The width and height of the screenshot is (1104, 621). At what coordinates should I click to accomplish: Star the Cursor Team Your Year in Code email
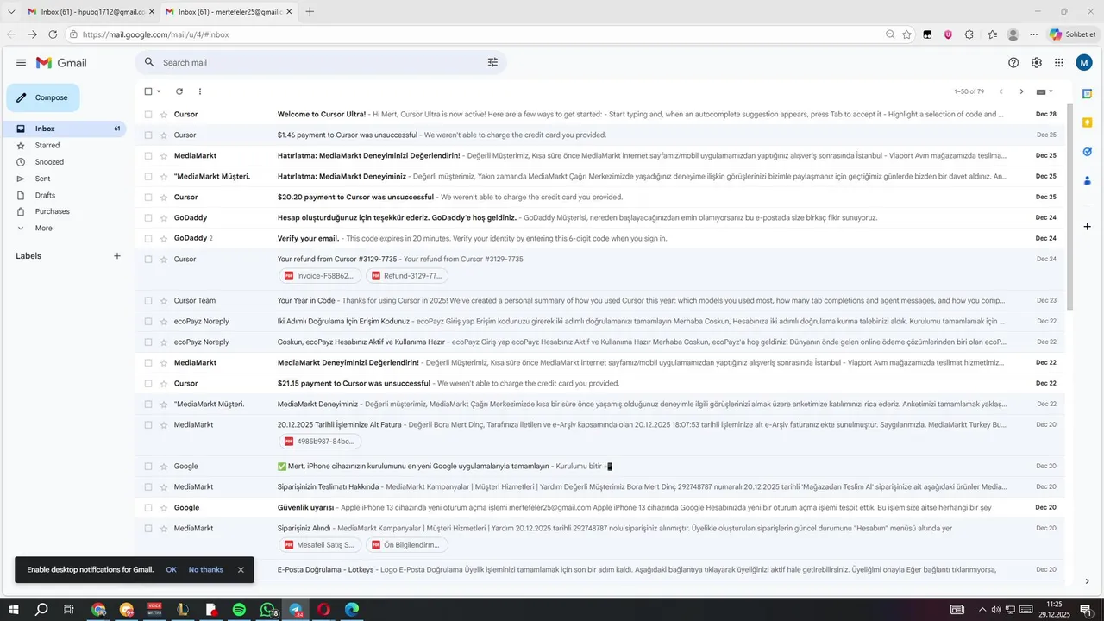(x=164, y=300)
